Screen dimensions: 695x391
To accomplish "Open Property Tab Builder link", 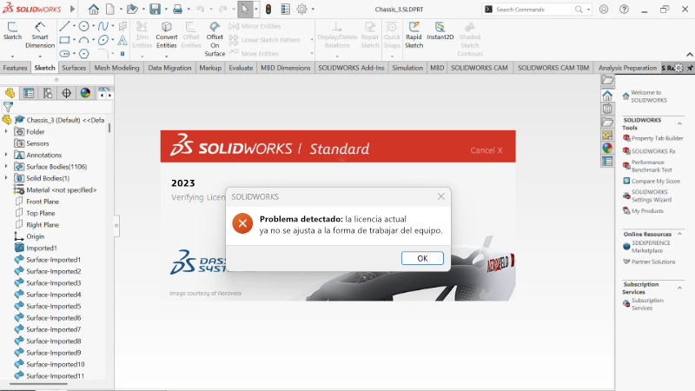I will (658, 138).
